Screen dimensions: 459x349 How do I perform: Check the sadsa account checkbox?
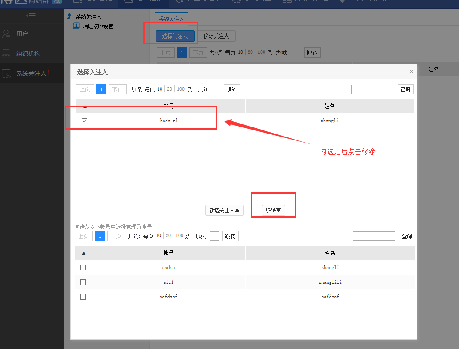(83, 267)
